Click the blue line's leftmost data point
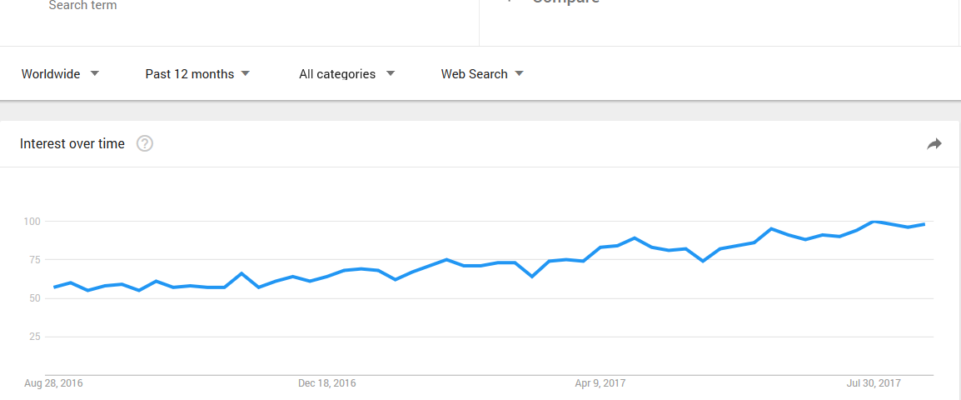The width and height of the screenshot is (961, 400). click(55, 287)
